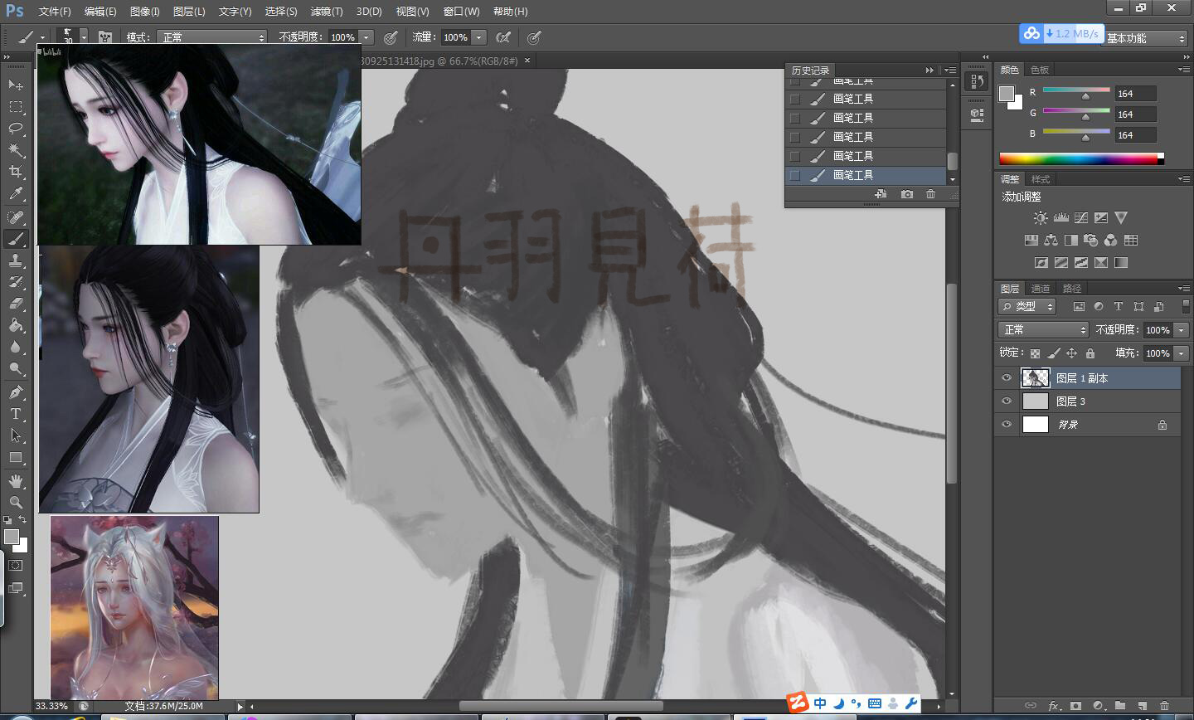Hide the 图层 1 副本 layer
The height and width of the screenshot is (720, 1194).
click(x=1007, y=378)
